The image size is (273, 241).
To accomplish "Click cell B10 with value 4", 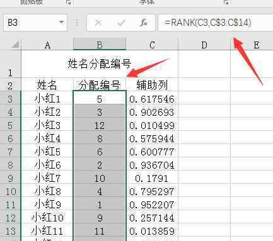I will [100, 190].
